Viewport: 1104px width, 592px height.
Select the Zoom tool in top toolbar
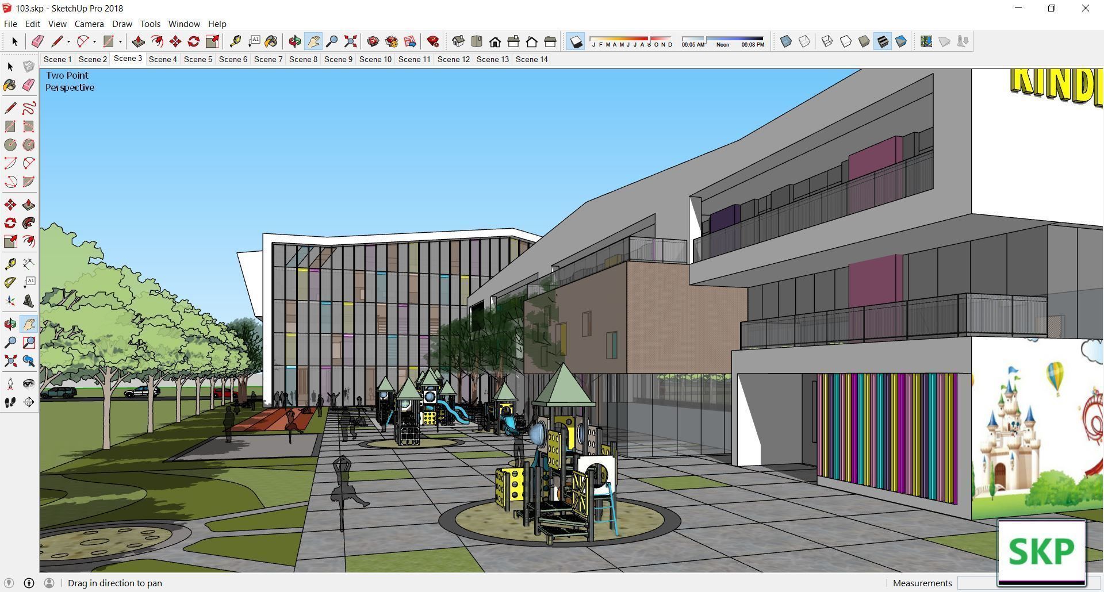pyautogui.click(x=332, y=41)
